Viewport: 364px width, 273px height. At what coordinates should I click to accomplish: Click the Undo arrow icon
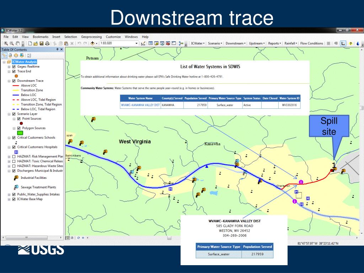click(x=79, y=43)
